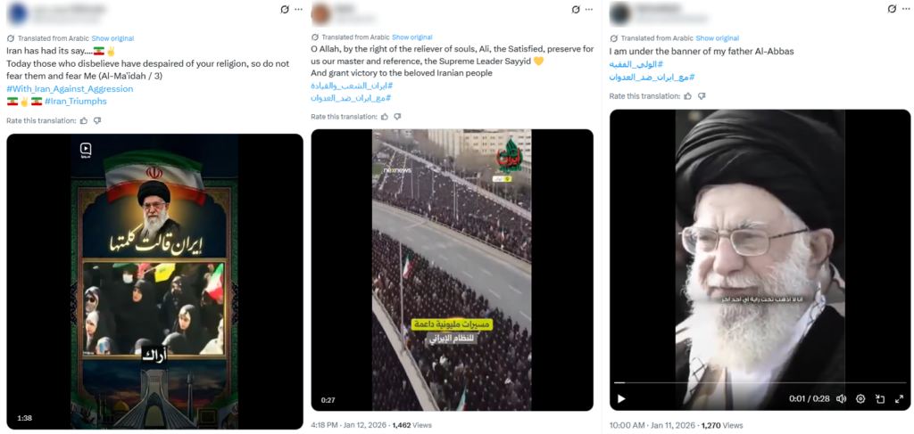Open the more options menu on first post
The image size is (914, 434).
pyautogui.click(x=298, y=9)
